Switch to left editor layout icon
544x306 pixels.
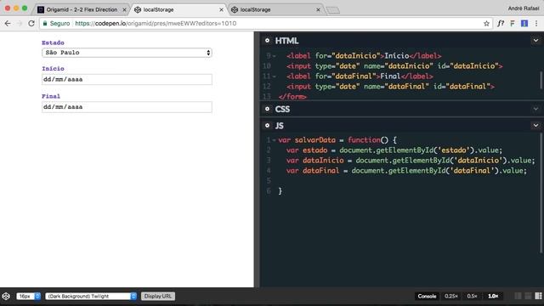pos(518,296)
